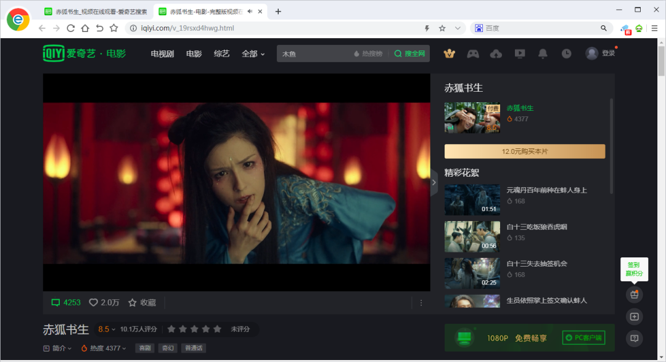Expand the 全部 navigation dropdown
The height and width of the screenshot is (362, 666).
click(253, 54)
